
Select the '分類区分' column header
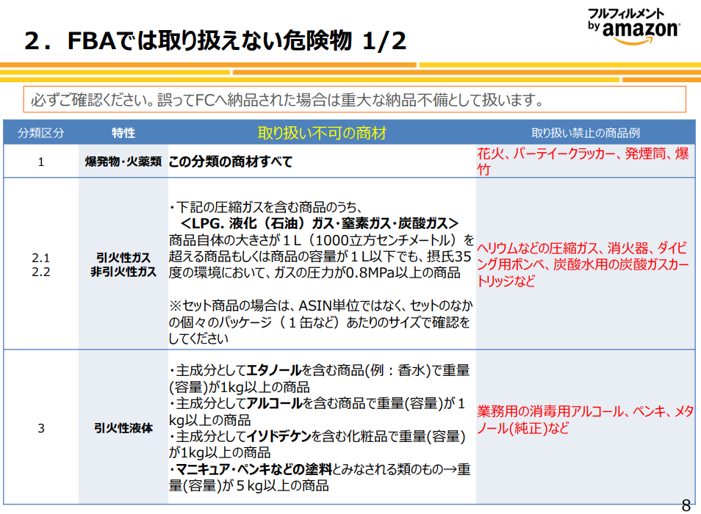(x=41, y=133)
